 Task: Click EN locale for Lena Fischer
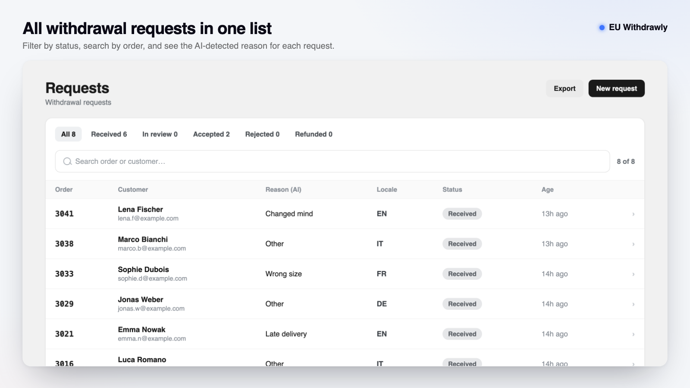(x=382, y=214)
